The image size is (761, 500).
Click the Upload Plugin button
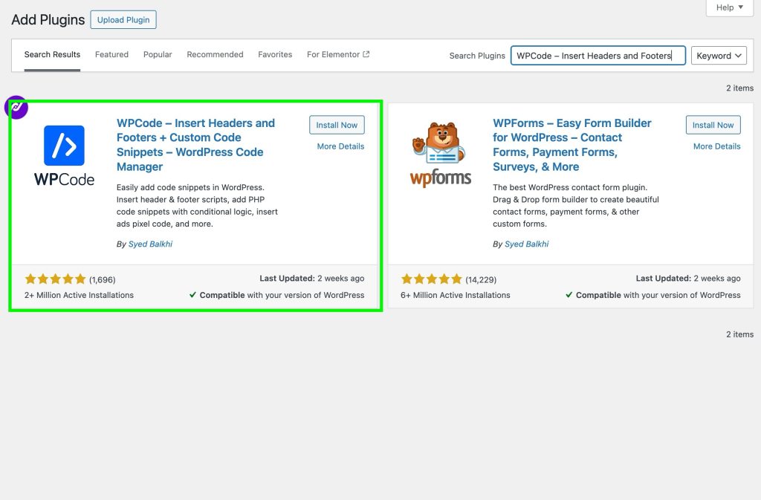(123, 20)
